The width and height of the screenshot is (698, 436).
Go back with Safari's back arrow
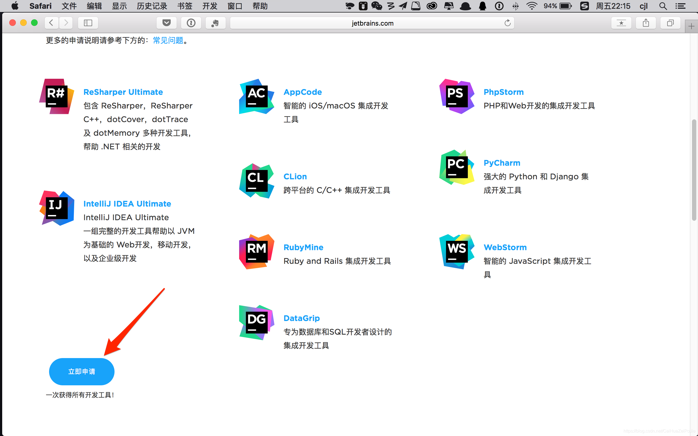[x=52, y=23]
